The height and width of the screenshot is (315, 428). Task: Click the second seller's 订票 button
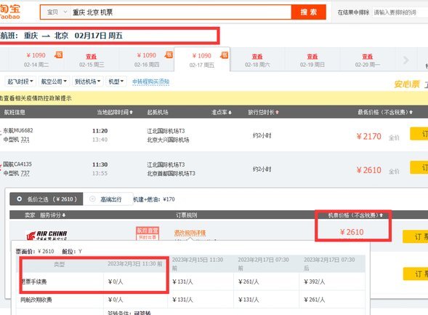[416, 274]
